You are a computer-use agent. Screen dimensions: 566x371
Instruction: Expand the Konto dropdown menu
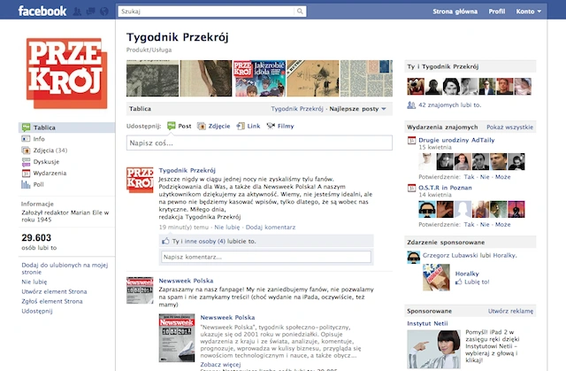click(x=529, y=12)
